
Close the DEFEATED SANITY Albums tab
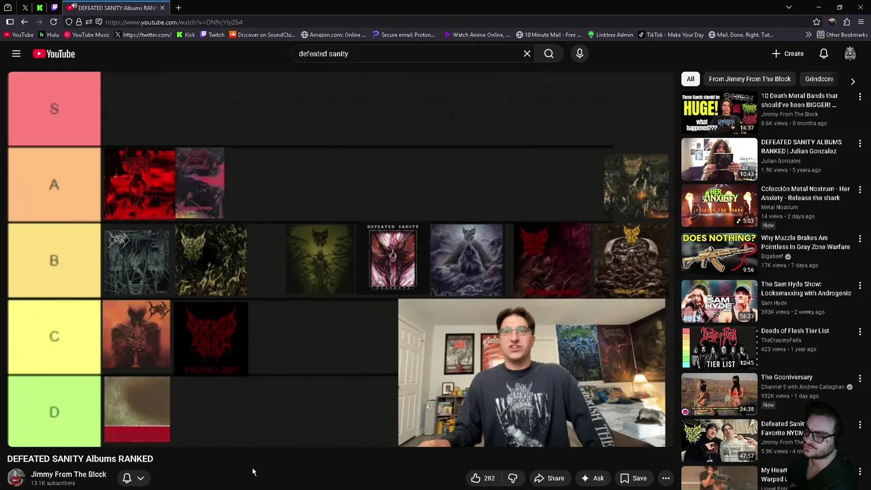tap(162, 7)
